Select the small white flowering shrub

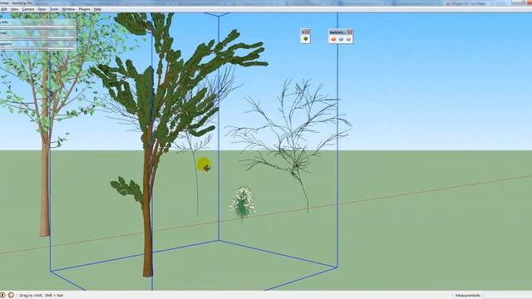pyautogui.click(x=242, y=203)
